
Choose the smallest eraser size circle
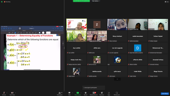pyautogui.click(x=40, y=33)
